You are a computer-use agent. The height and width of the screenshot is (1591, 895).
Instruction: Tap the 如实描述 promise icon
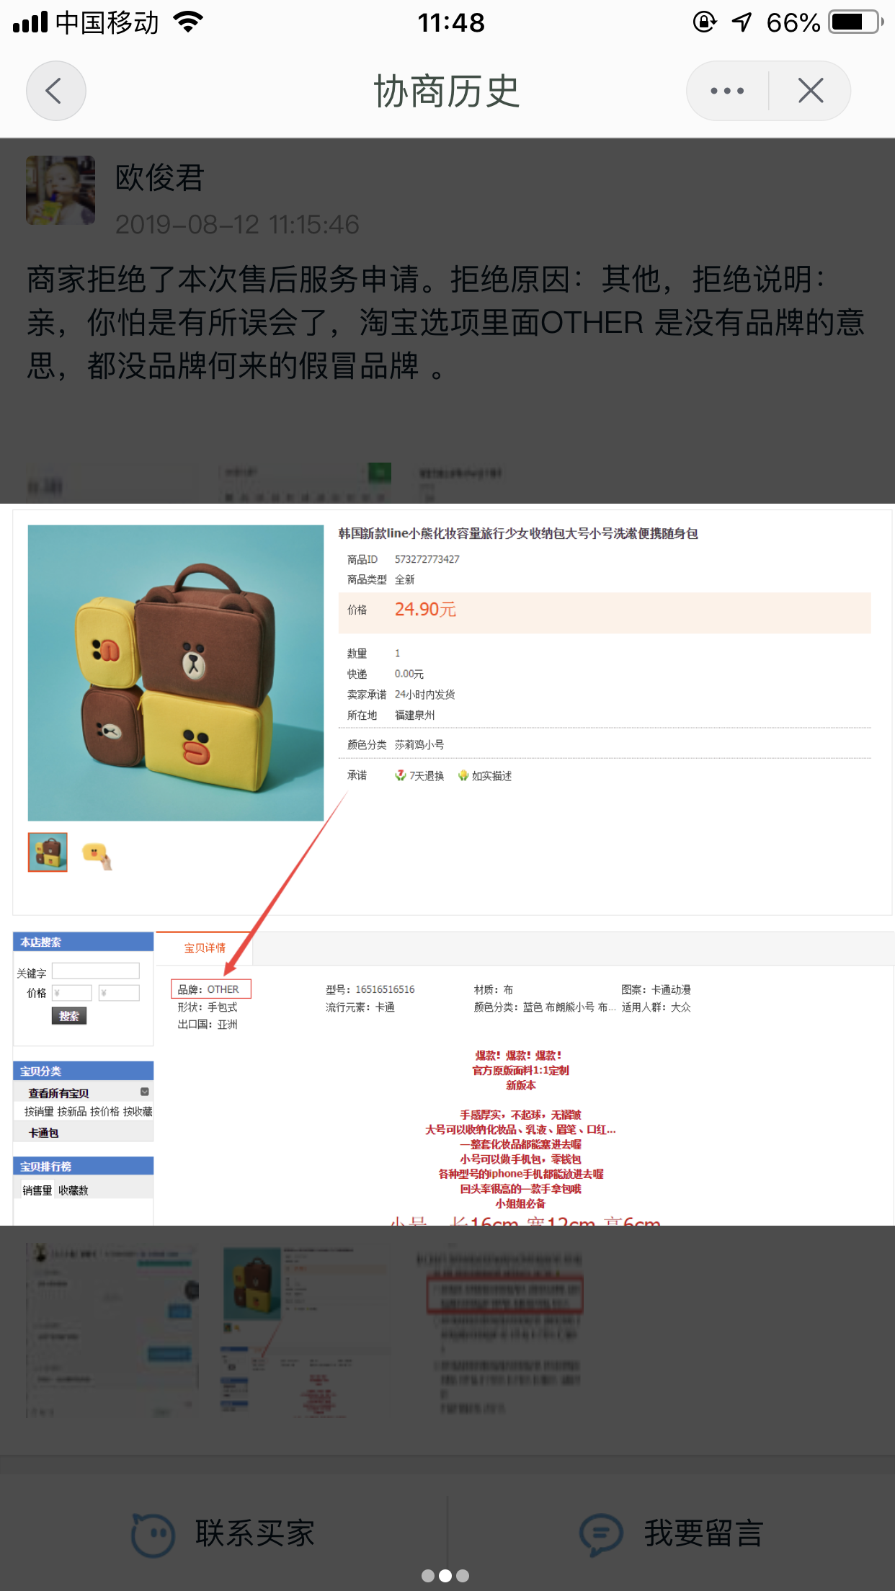[x=463, y=775]
